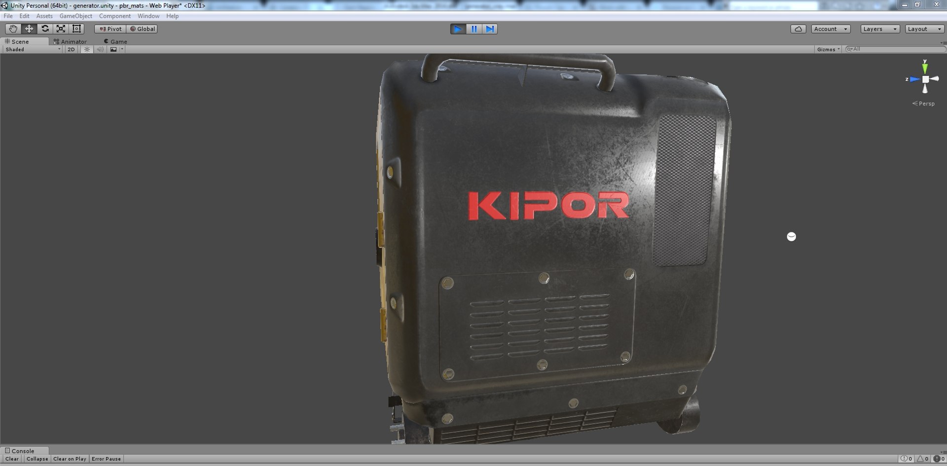This screenshot has width=947, height=466.
Task: Open the Layers dropdown
Action: [x=880, y=29]
